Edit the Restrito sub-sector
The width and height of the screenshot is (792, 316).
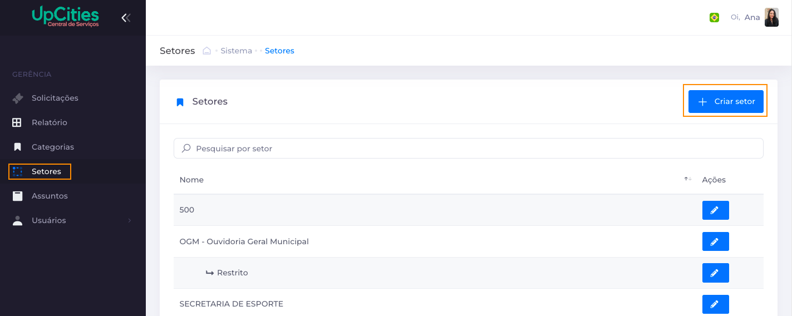pos(715,273)
